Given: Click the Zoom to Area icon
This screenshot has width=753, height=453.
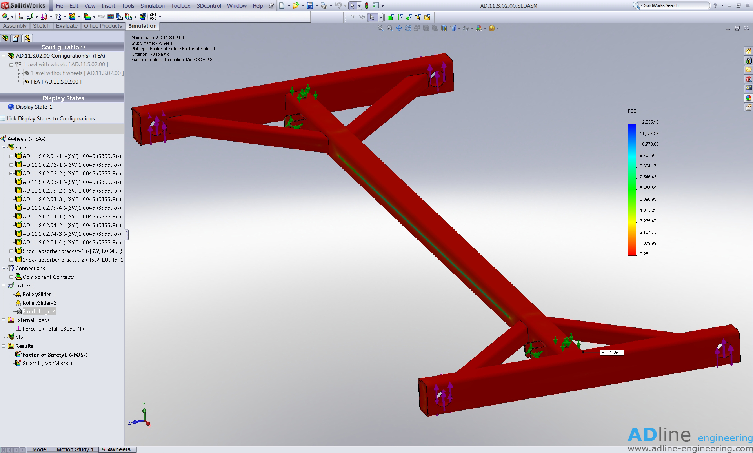Looking at the screenshot, I should click(389, 28).
